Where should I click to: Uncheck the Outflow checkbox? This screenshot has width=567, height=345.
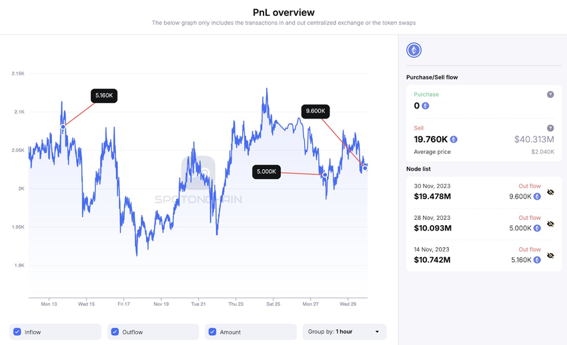tap(115, 332)
